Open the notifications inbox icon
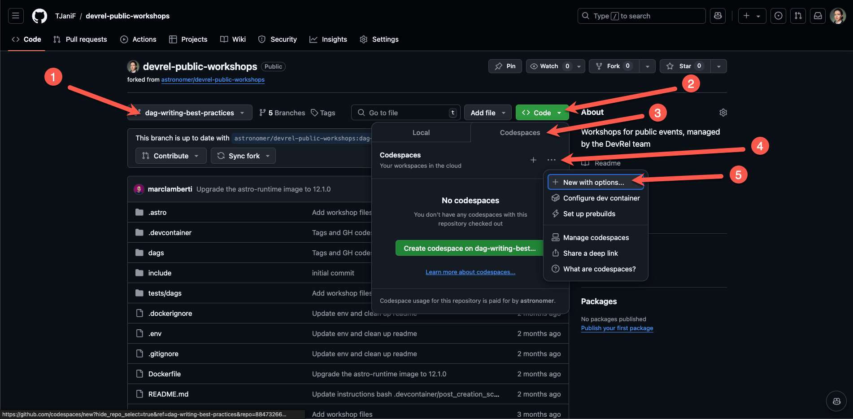 [818, 16]
